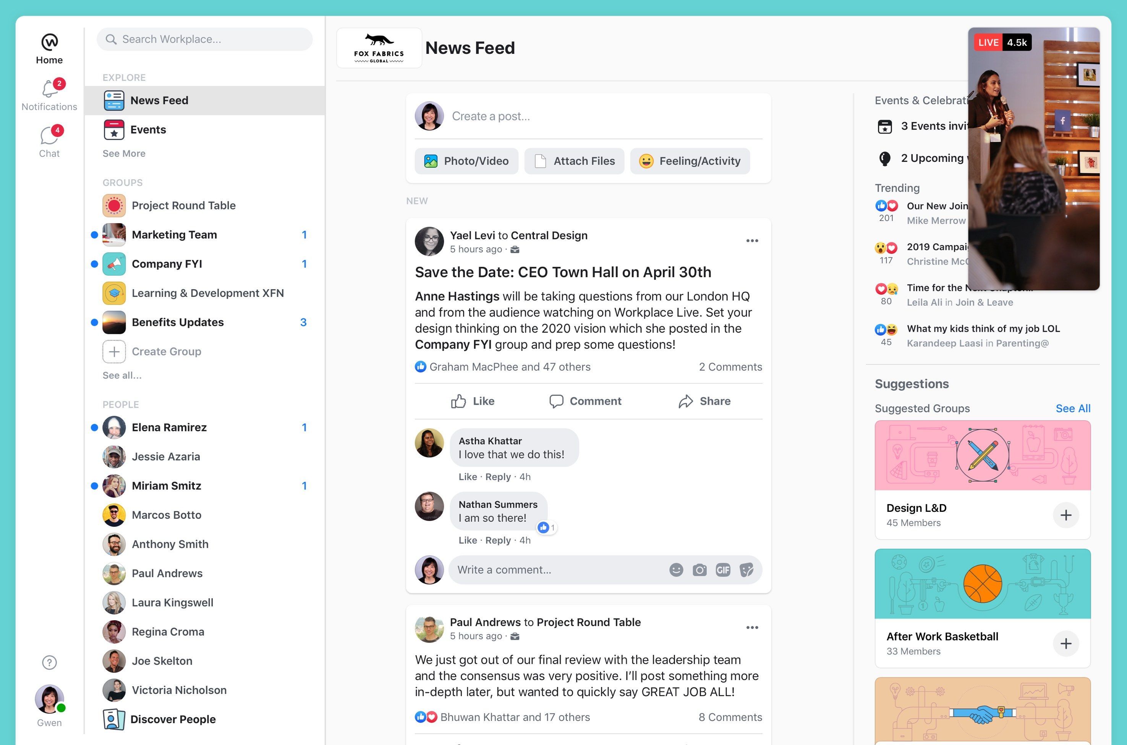Click the camera icon in comment box
Viewport: 1127px width, 745px height.
point(700,570)
